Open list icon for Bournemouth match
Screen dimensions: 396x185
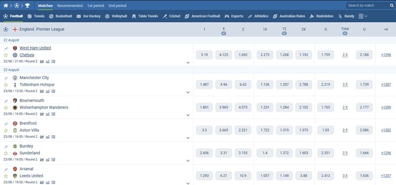tap(53, 114)
